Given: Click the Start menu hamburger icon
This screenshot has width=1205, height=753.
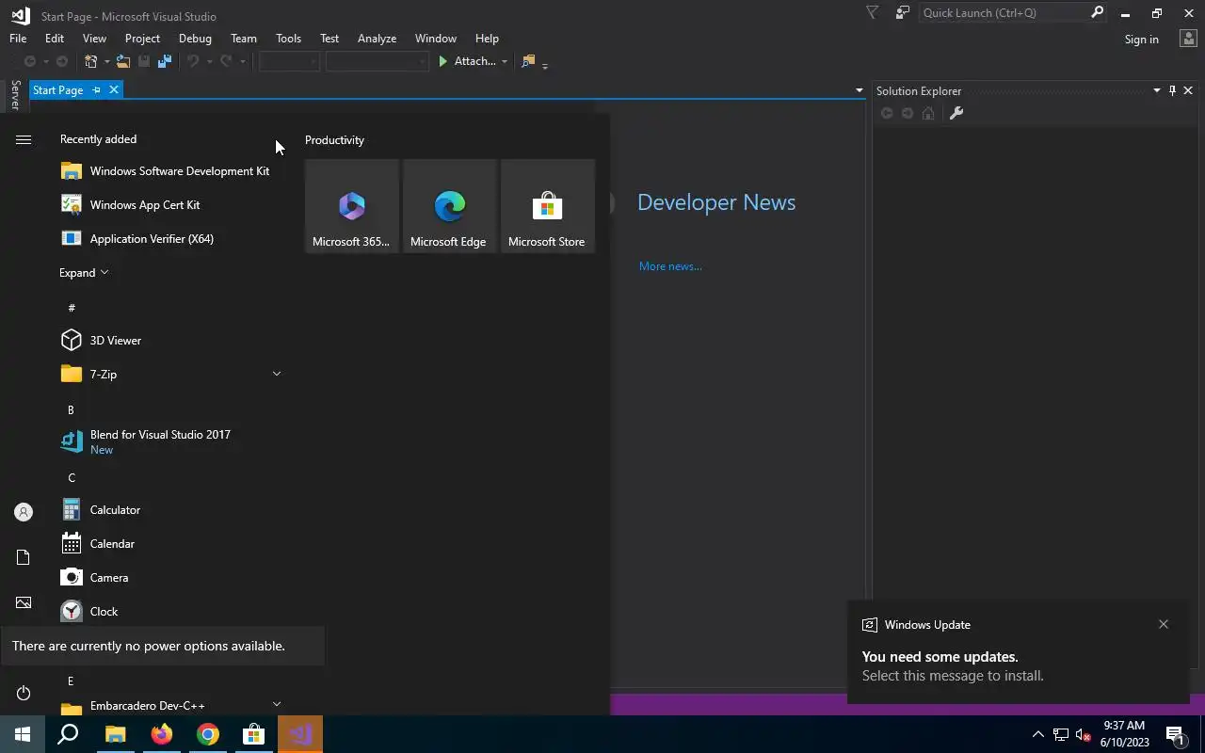Looking at the screenshot, I should point(24,139).
